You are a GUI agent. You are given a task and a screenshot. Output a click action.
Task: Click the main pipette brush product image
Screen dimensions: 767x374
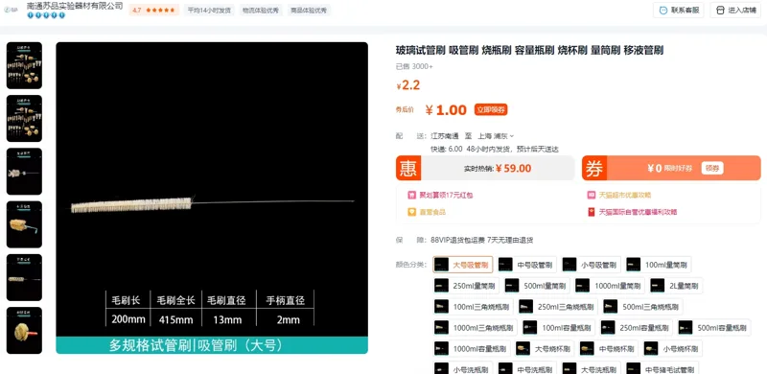[212, 198]
